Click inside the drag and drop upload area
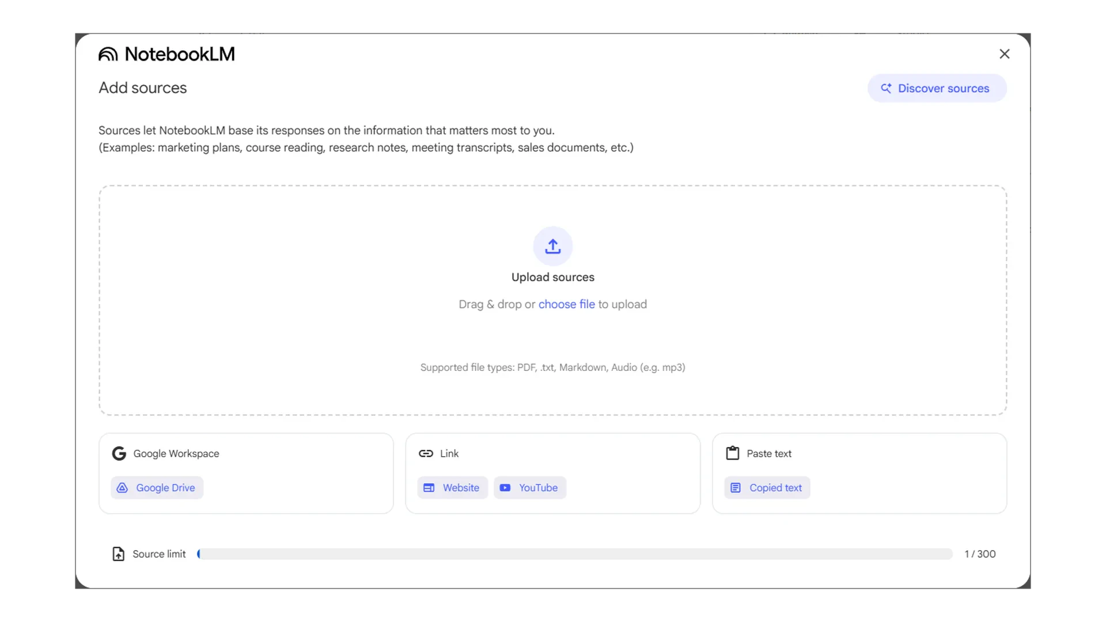The width and height of the screenshot is (1106, 622). 552,340
